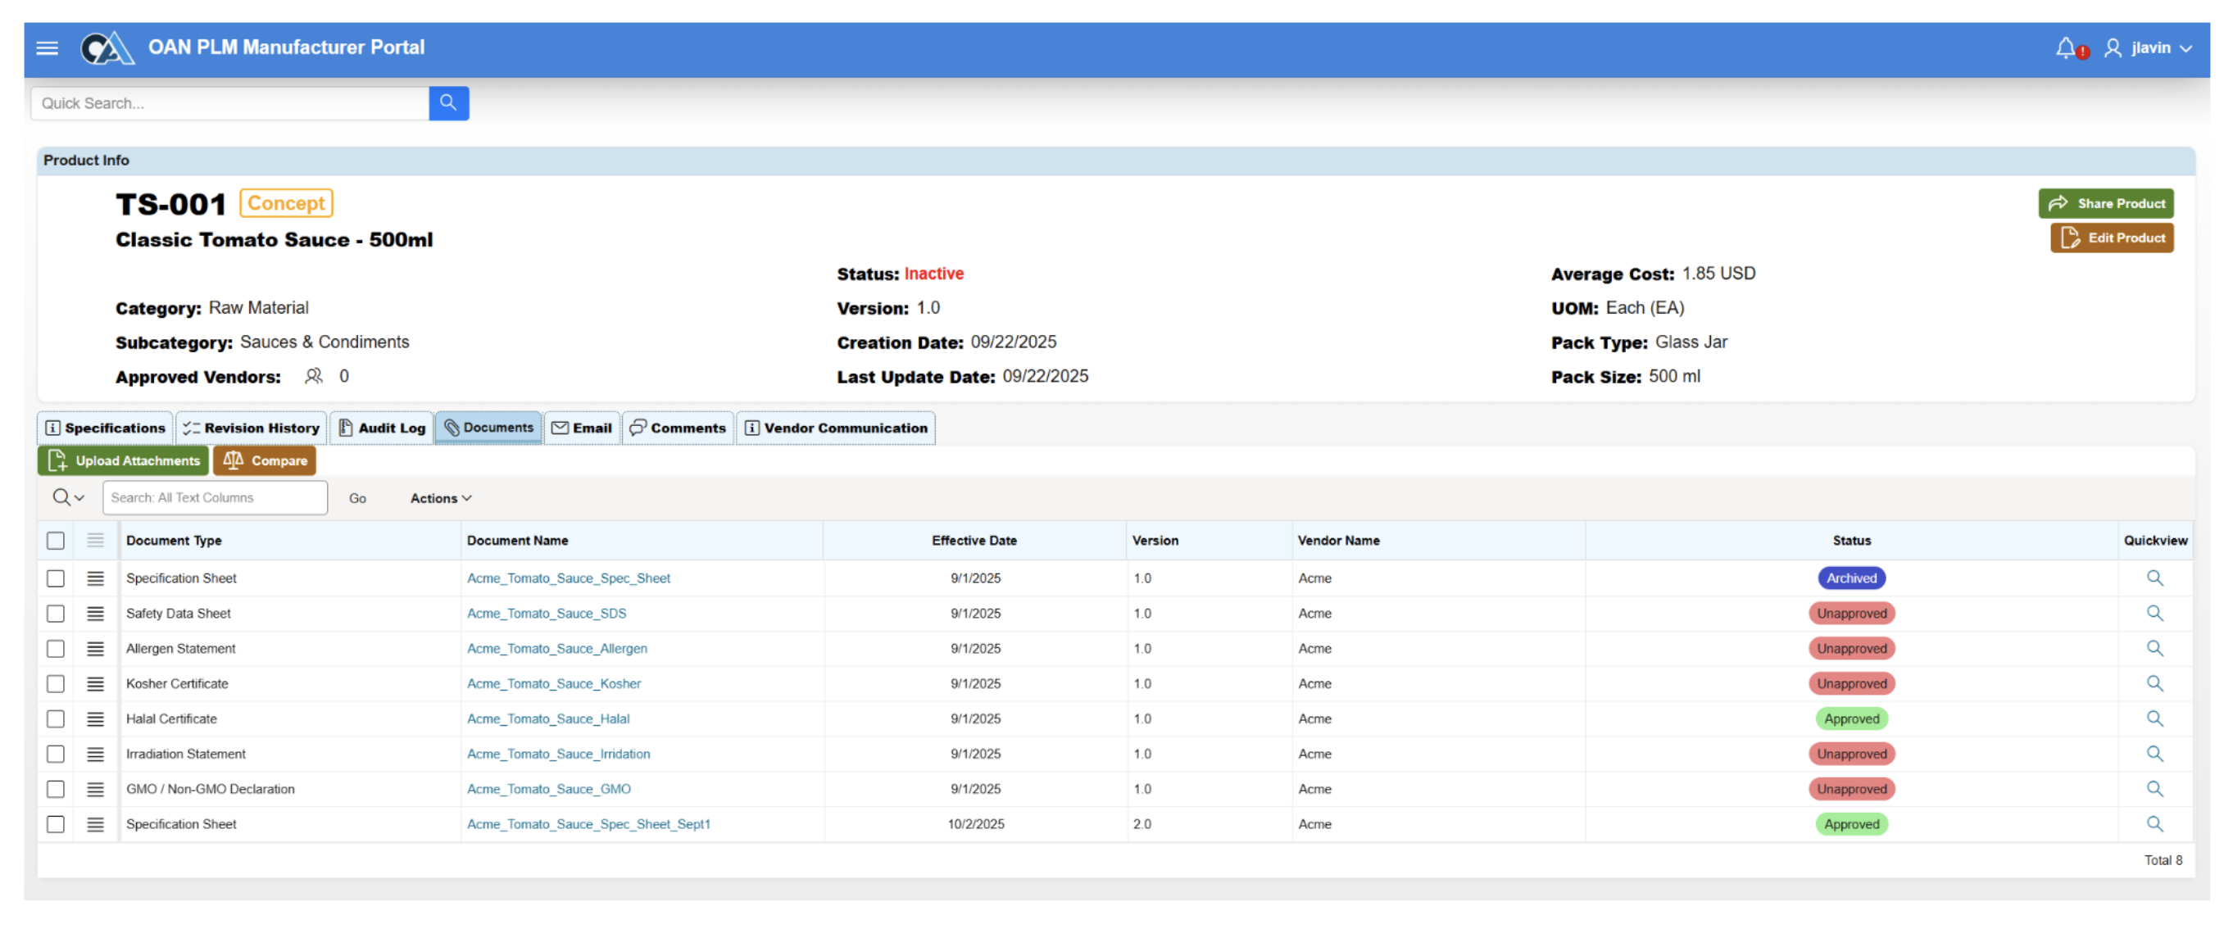Select the Irradiation Statement row checkbox
The height and width of the screenshot is (929, 2224).
(x=56, y=754)
